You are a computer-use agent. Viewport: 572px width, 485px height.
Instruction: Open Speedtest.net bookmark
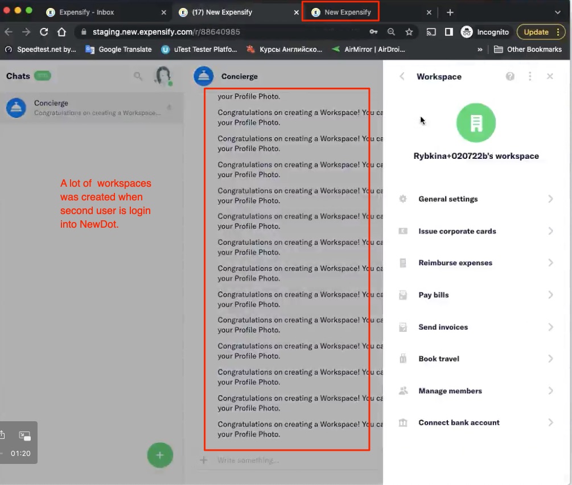click(40, 50)
